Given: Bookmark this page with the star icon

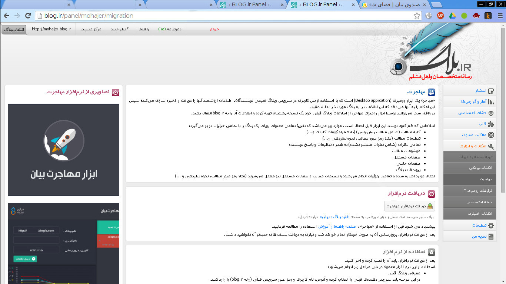Looking at the screenshot, I should click(x=417, y=16).
